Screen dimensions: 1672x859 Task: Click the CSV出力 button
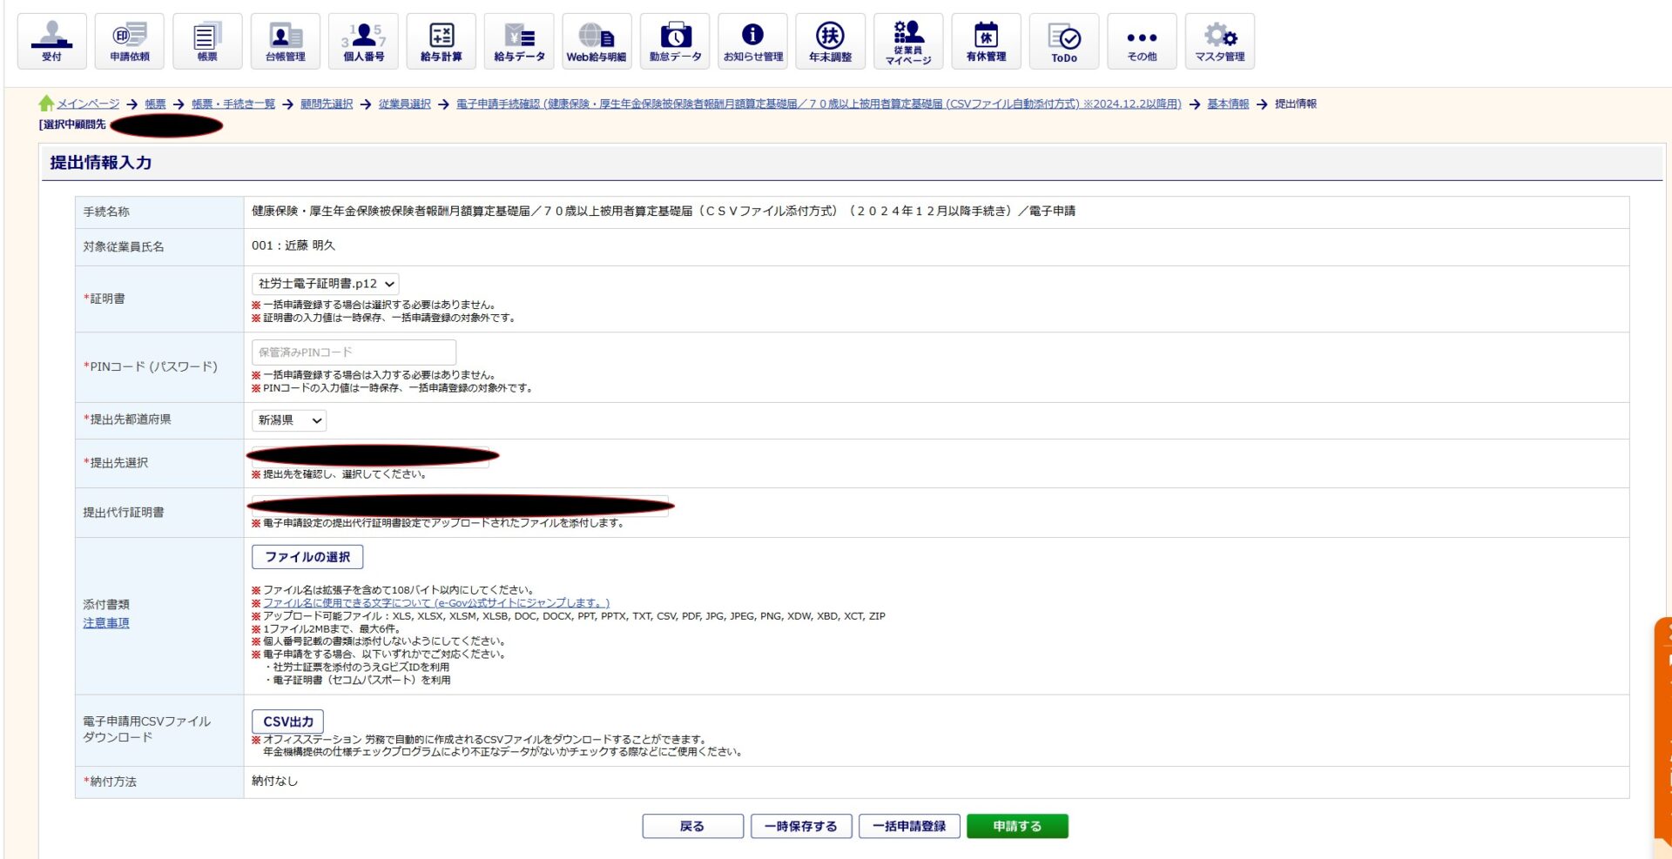coord(287,721)
